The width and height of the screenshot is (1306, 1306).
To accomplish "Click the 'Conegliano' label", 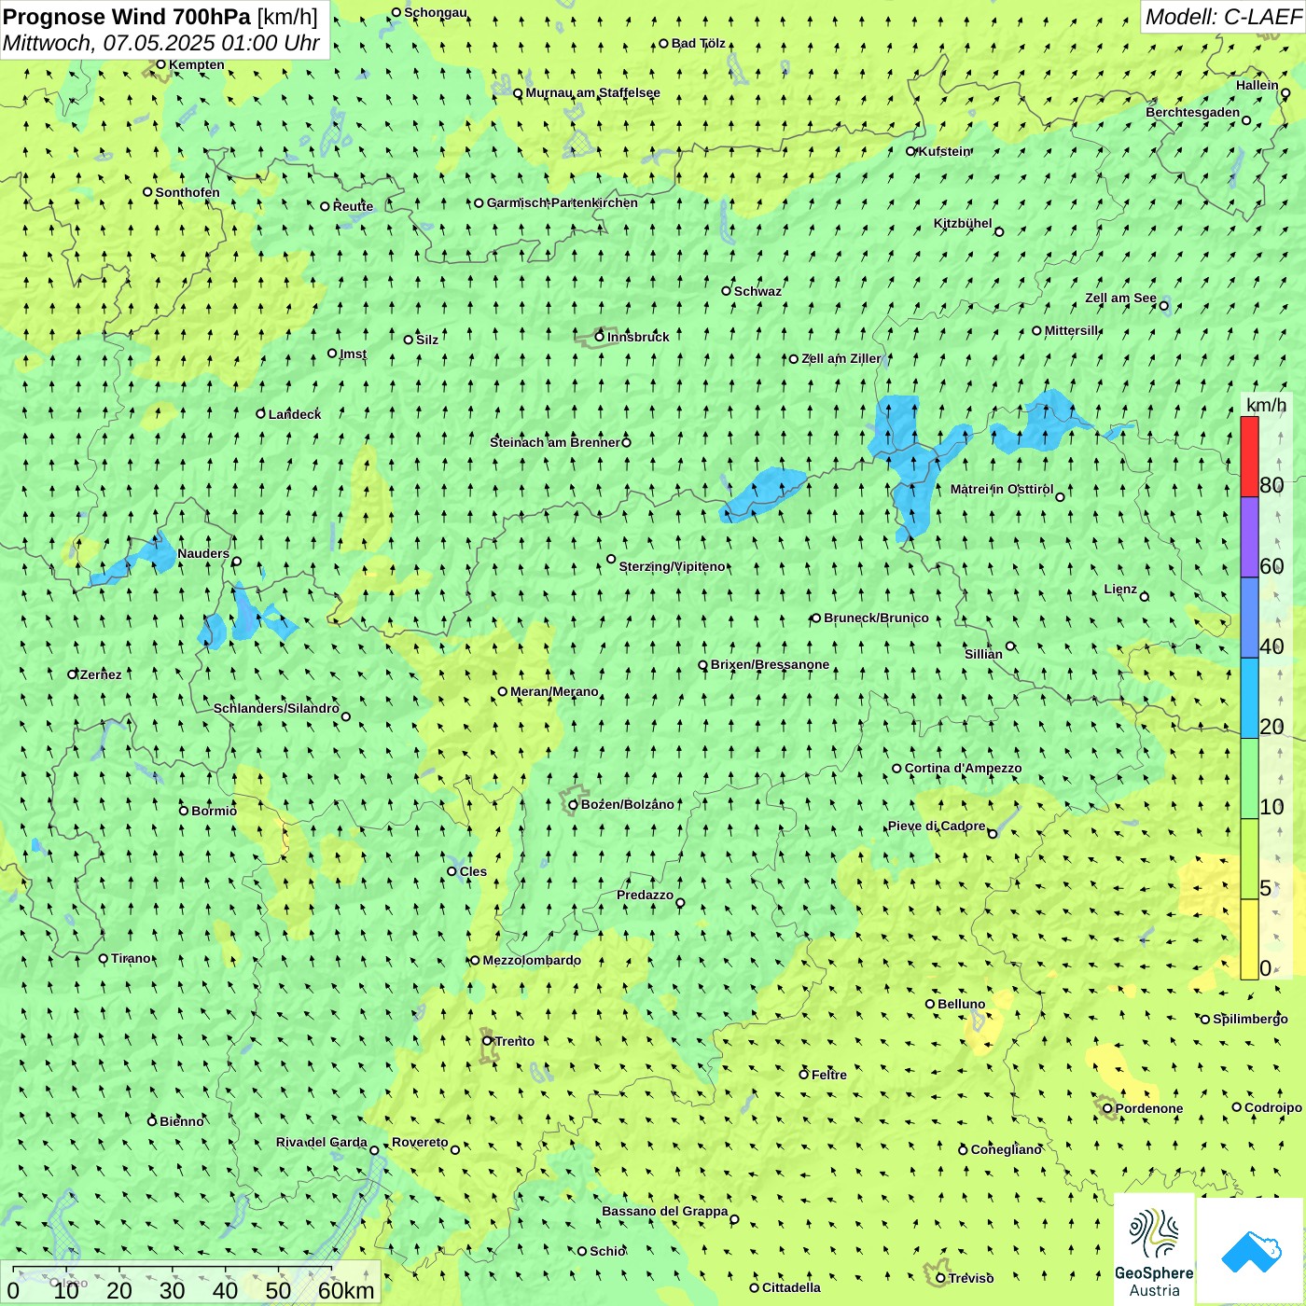I will (1006, 1149).
